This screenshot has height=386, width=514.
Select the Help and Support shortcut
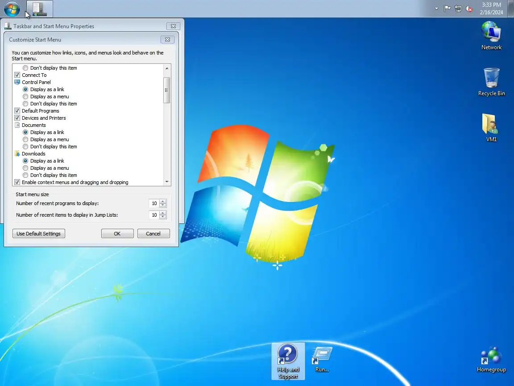pyautogui.click(x=288, y=361)
